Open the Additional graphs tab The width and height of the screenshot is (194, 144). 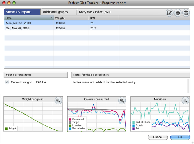(59, 12)
